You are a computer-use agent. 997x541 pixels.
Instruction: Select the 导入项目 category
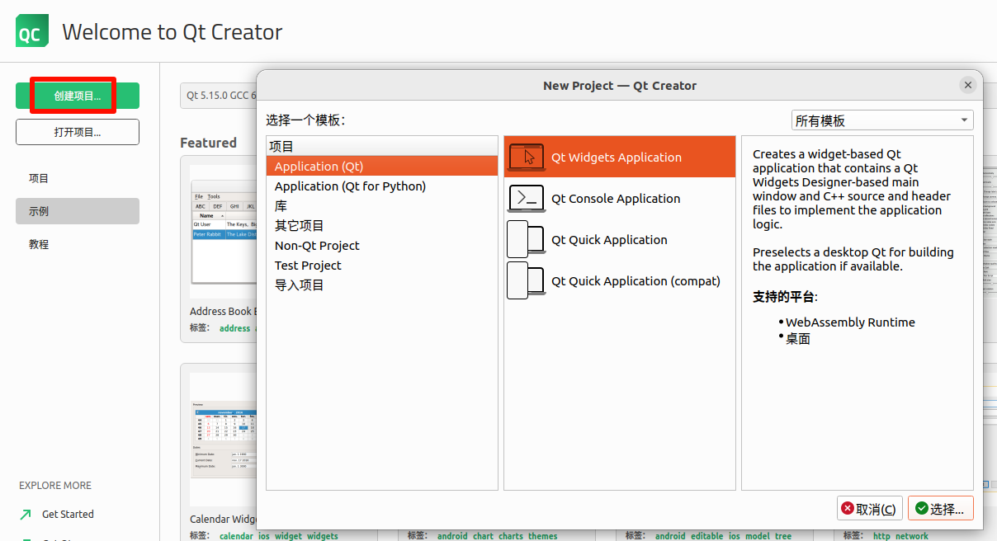(382, 285)
